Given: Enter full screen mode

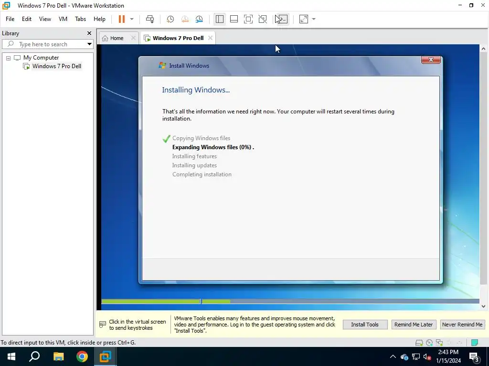Looking at the screenshot, I should [248, 19].
